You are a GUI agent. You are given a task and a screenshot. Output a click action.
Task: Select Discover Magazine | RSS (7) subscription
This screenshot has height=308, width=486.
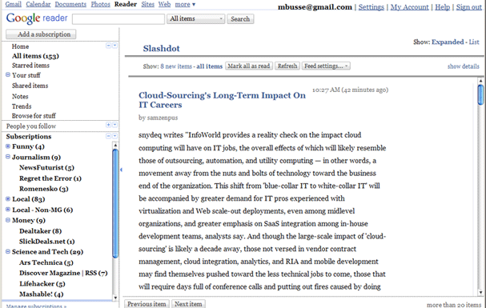pyautogui.click(x=63, y=273)
